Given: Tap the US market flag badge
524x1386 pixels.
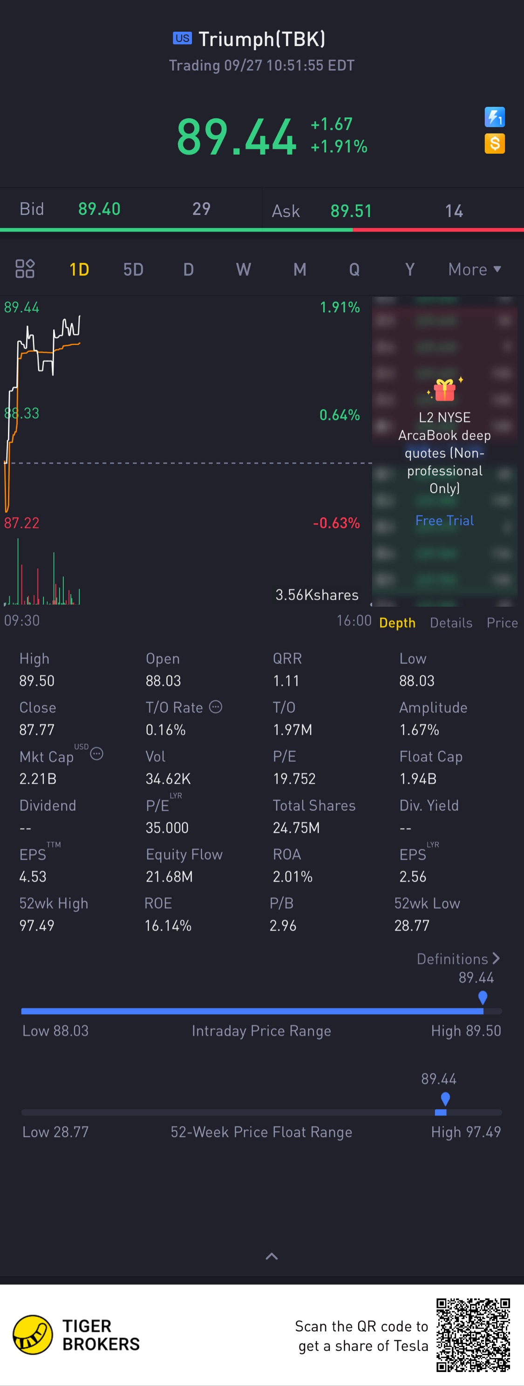Looking at the screenshot, I should coord(182,38).
